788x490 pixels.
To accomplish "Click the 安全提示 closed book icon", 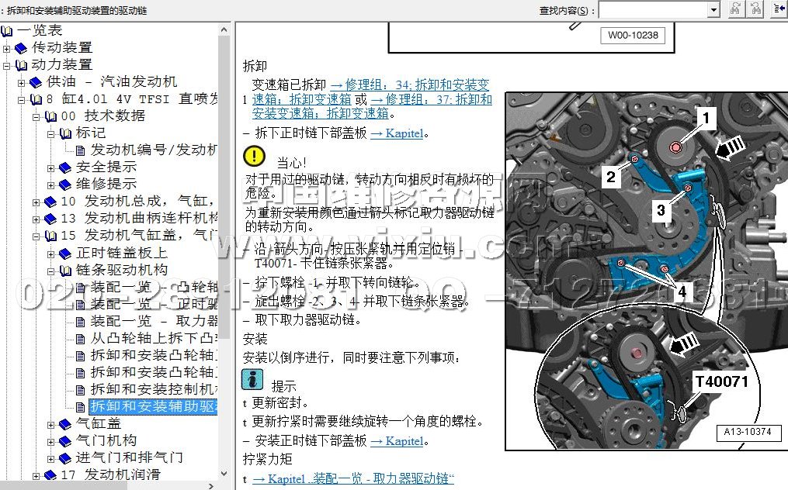I will (x=65, y=167).
